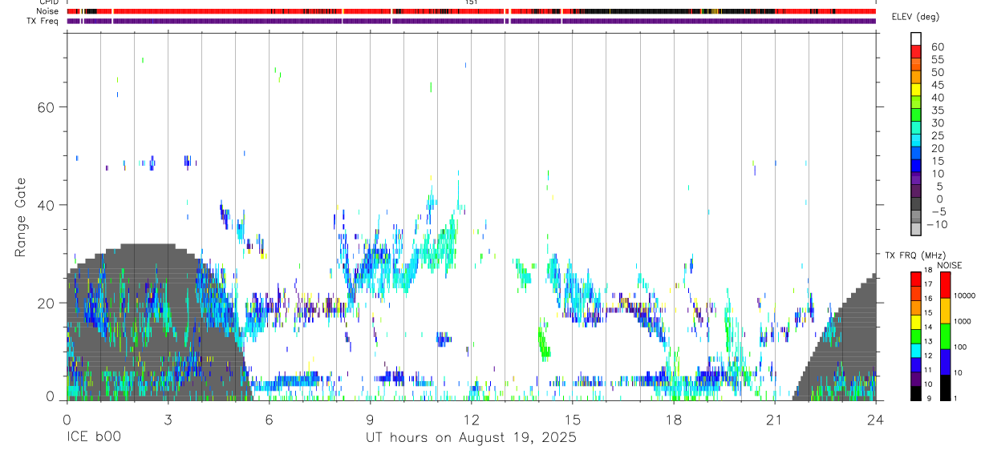This screenshot has width=985, height=454.
Task: Click the x-axis tick label '6'
Action: pyautogui.click(x=269, y=420)
